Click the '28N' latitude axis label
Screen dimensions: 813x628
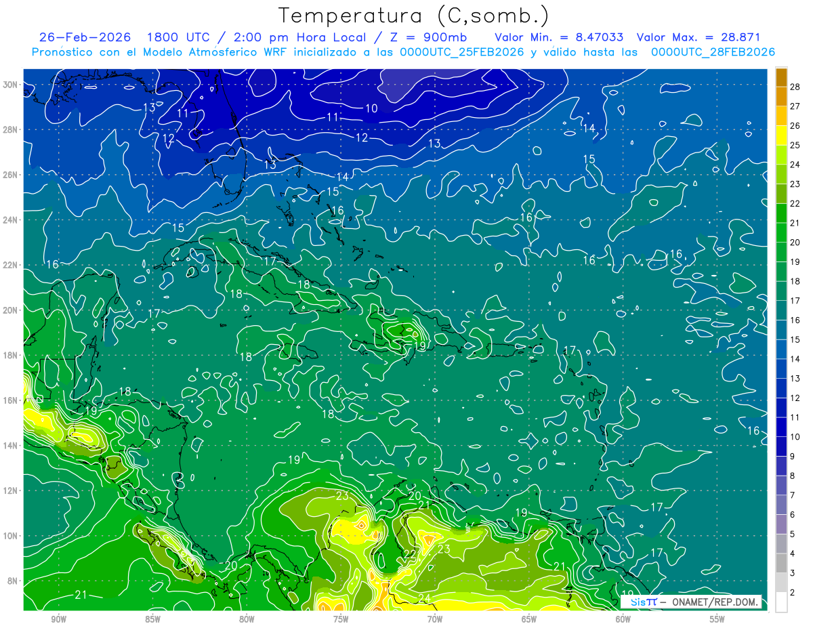[x=10, y=129]
